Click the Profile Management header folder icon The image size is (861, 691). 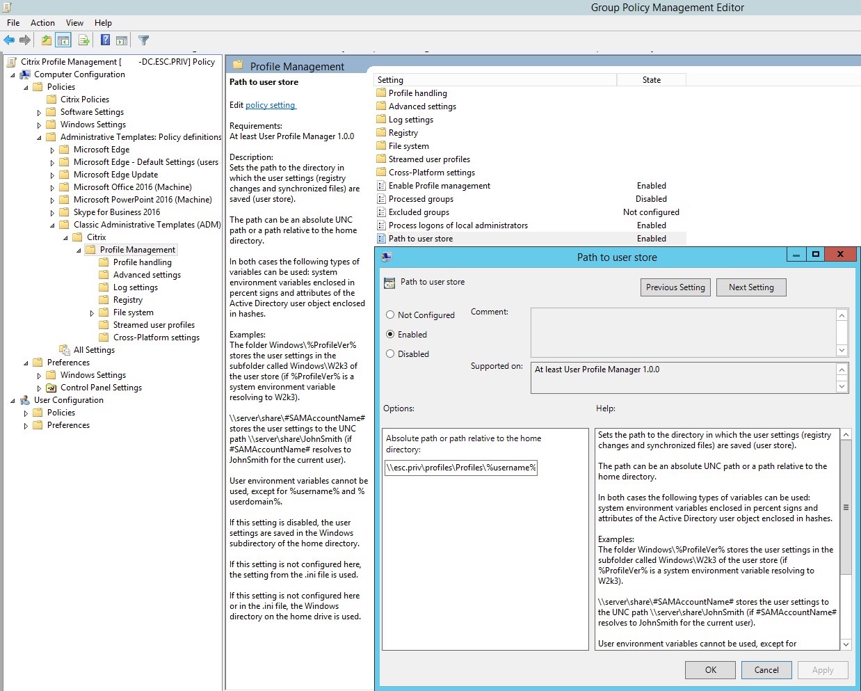click(x=238, y=65)
